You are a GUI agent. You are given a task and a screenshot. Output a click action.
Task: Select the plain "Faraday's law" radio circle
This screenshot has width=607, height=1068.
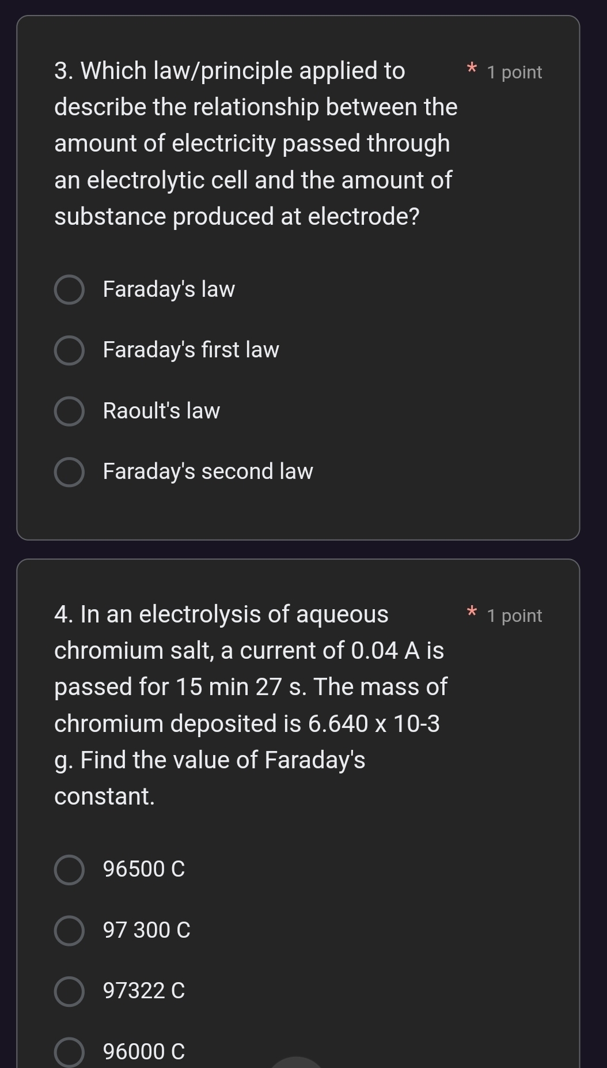tap(69, 290)
